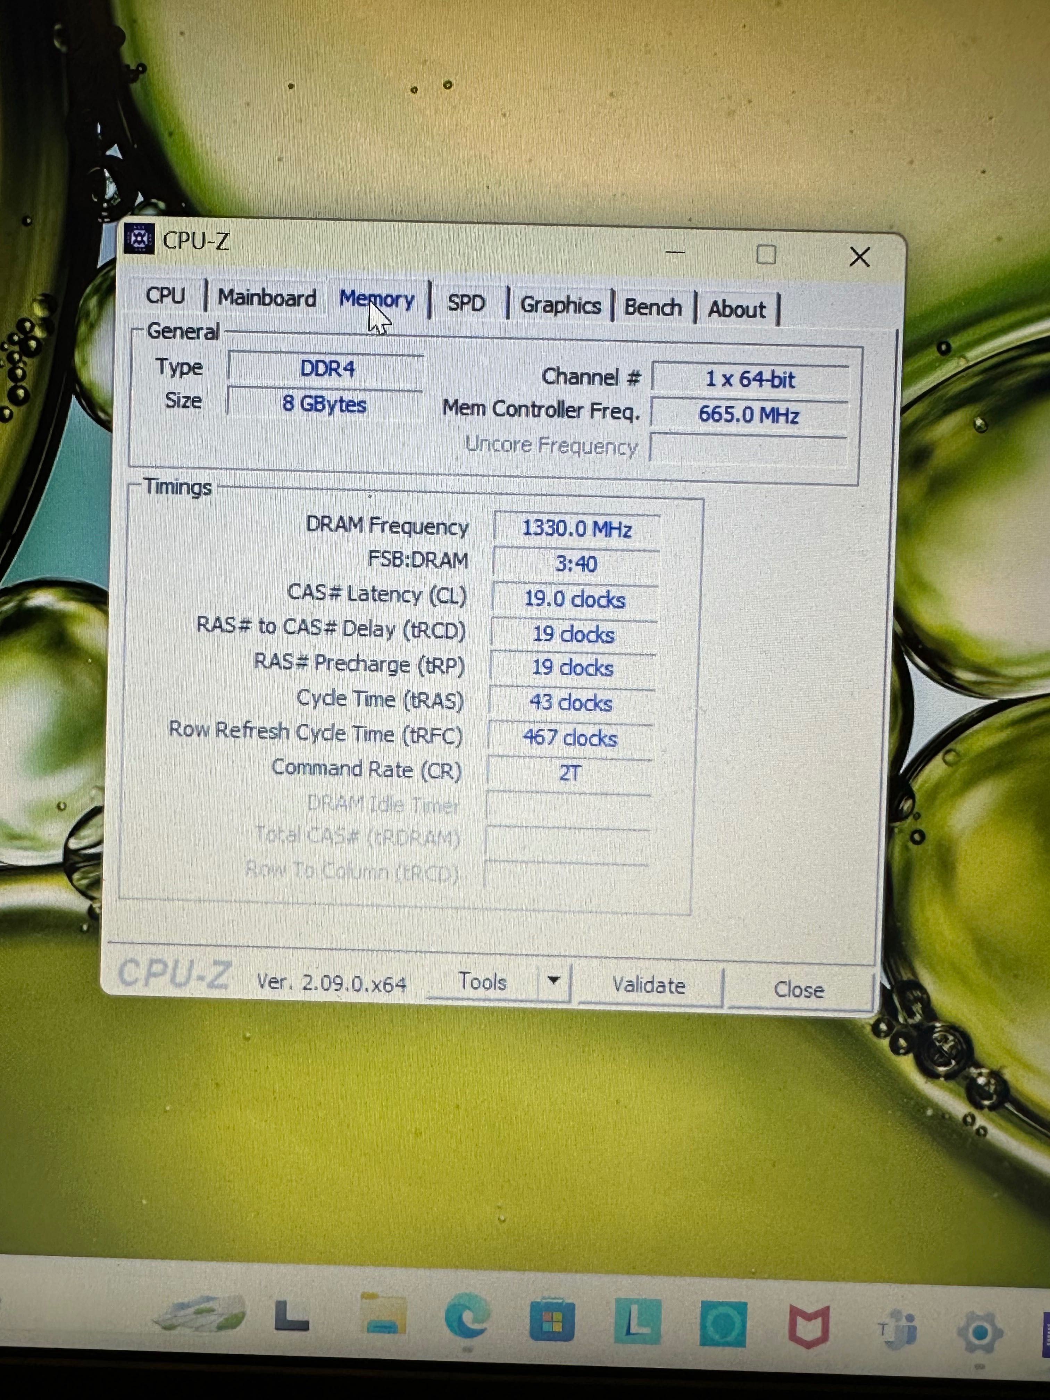Open the SPD tab
Viewport: 1050px width, 1400px height.
click(x=466, y=303)
